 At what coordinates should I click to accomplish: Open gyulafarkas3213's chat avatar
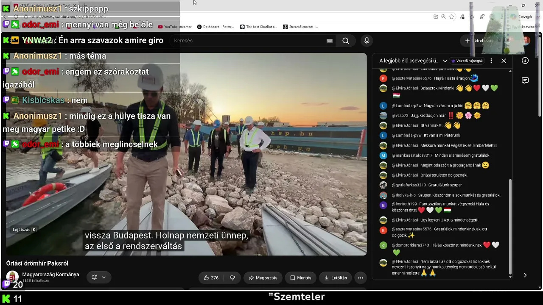click(x=383, y=185)
